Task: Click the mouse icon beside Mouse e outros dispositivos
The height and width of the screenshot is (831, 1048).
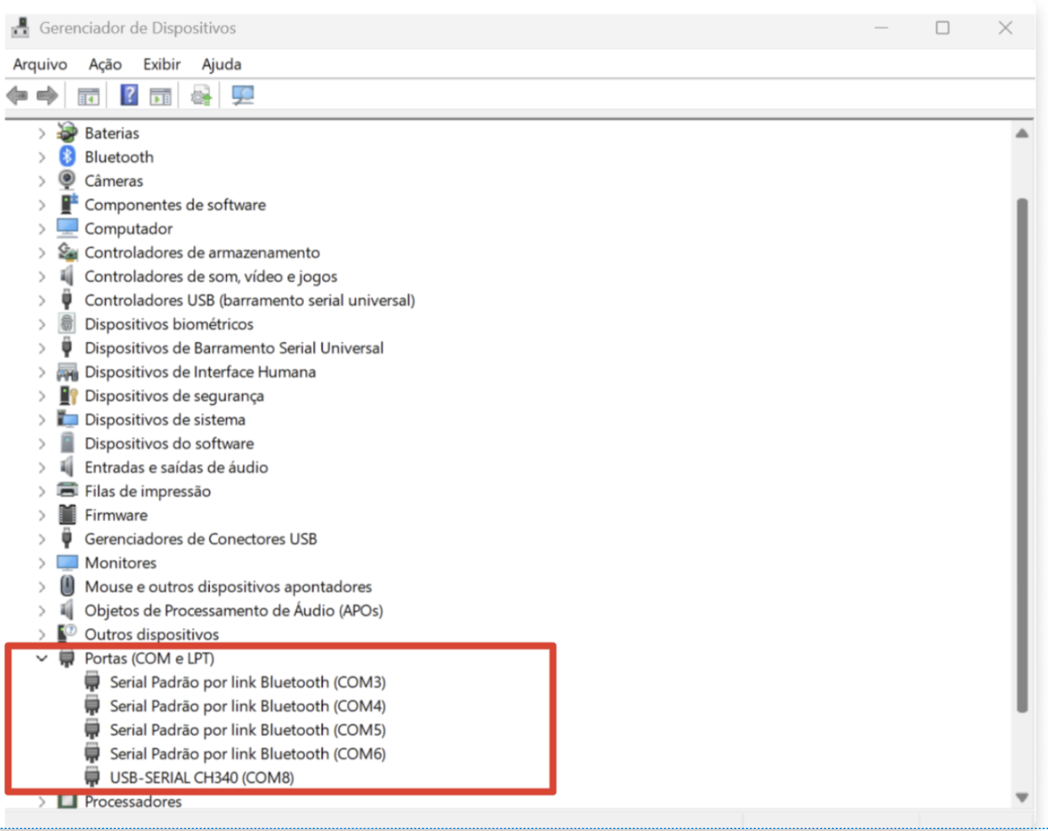Action: tap(67, 586)
